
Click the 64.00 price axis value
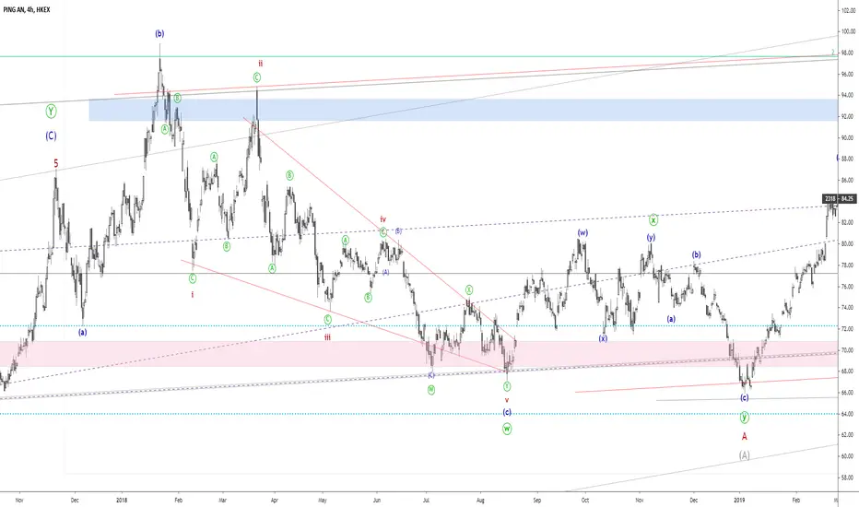click(848, 414)
